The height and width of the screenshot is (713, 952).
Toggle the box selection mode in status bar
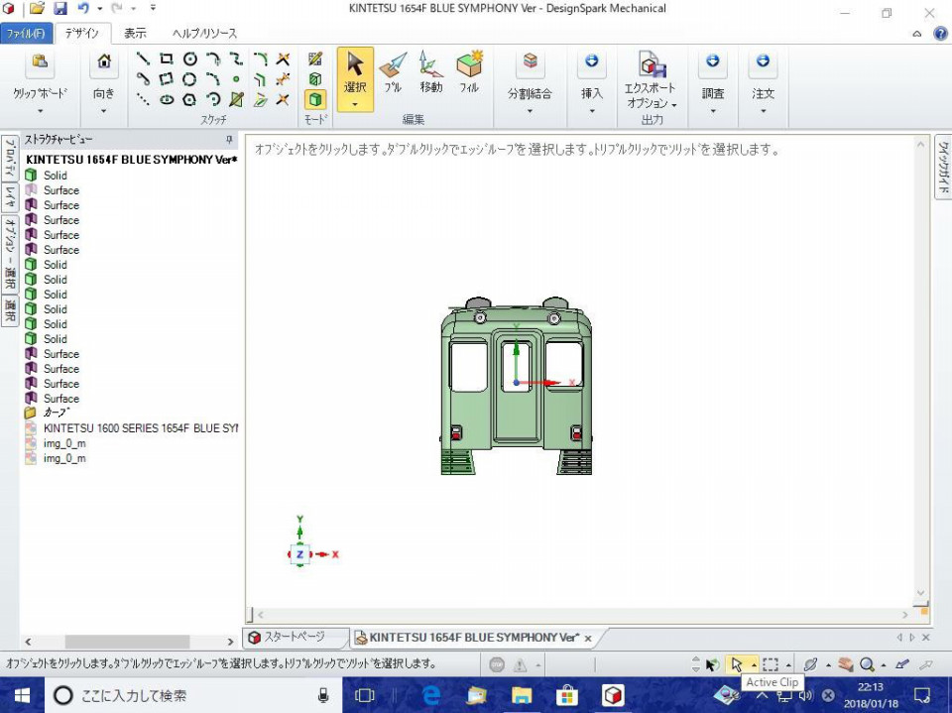771,664
